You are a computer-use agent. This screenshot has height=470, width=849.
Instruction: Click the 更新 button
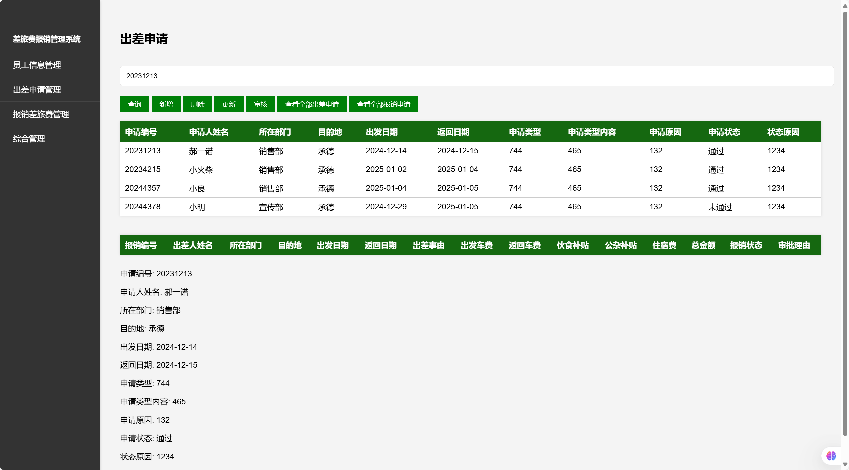[229, 104]
